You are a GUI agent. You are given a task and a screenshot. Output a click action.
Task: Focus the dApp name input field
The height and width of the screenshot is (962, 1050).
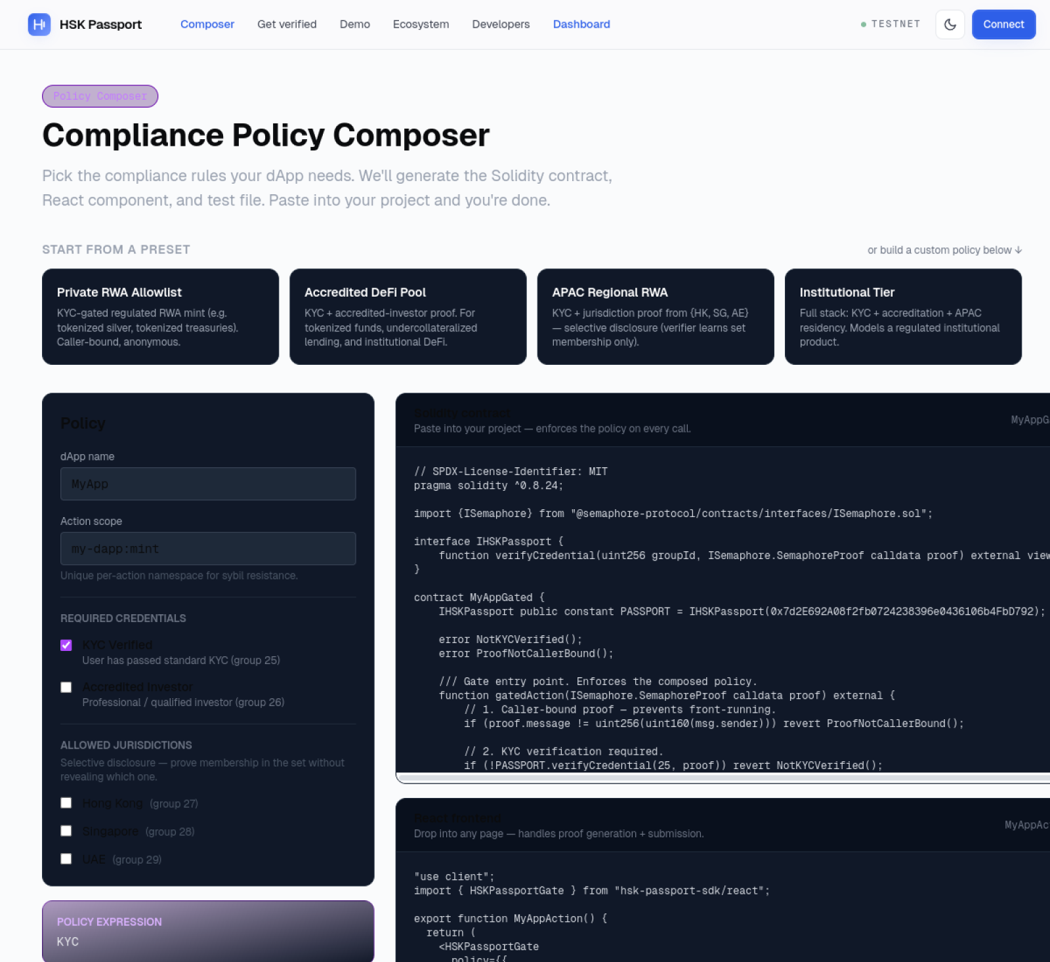point(208,484)
